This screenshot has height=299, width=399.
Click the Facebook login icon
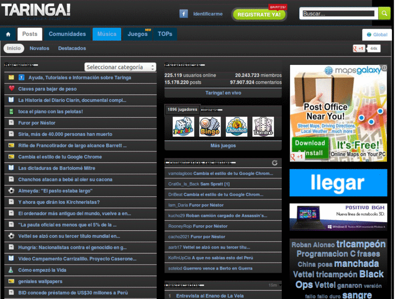[184, 13]
